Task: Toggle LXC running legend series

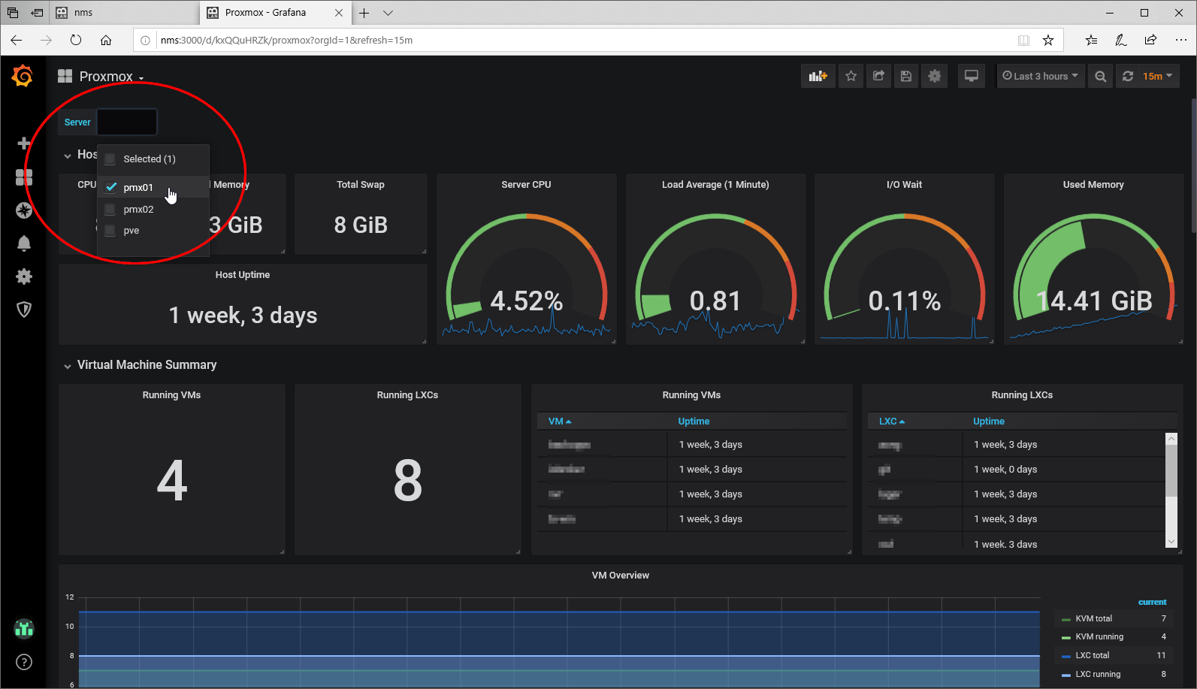Action: click(1098, 674)
